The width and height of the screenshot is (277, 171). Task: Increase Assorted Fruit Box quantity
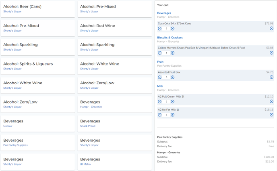click(173, 77)
